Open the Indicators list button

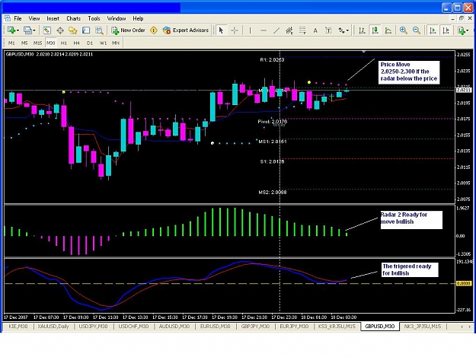461,30
